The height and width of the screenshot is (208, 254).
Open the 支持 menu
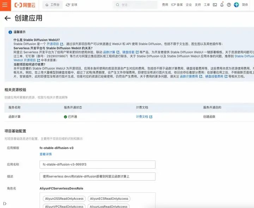click(198, 5)
